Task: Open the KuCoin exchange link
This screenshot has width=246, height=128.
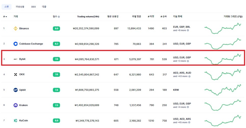Action: (23, 120)
